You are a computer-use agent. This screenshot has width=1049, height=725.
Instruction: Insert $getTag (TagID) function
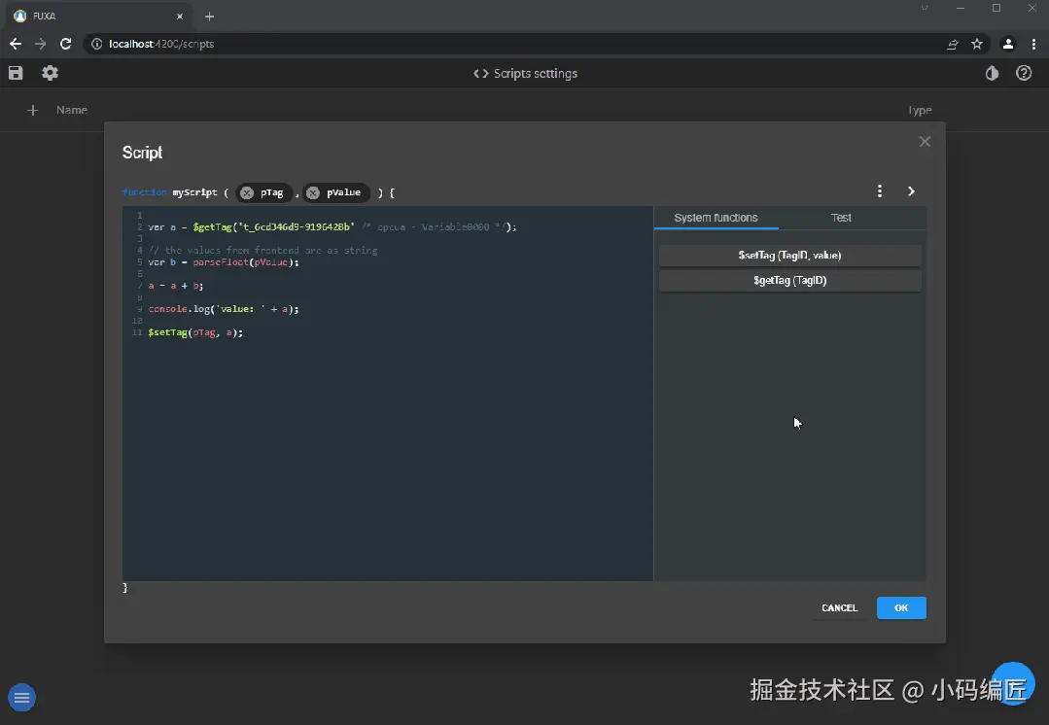790,280
